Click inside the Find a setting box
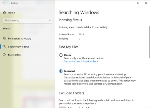 click(x=27, y=20)
